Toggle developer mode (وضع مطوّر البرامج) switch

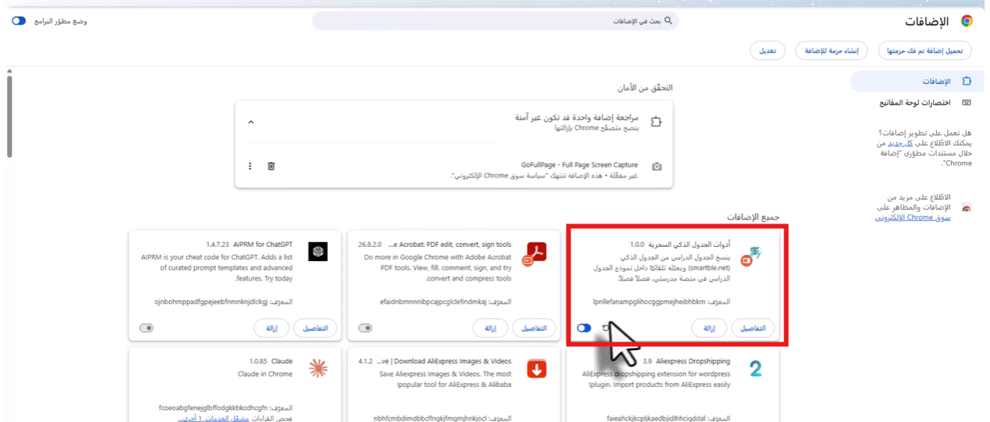coord(19,21)
